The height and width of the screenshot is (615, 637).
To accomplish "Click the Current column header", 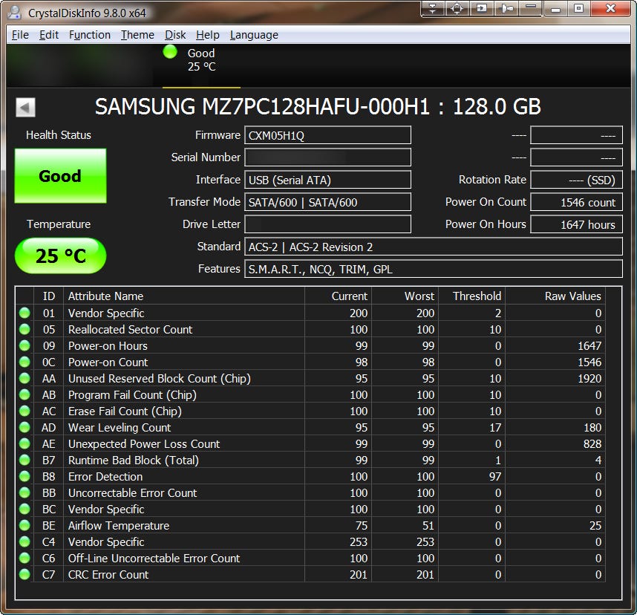I will click(x=338, y=296).
